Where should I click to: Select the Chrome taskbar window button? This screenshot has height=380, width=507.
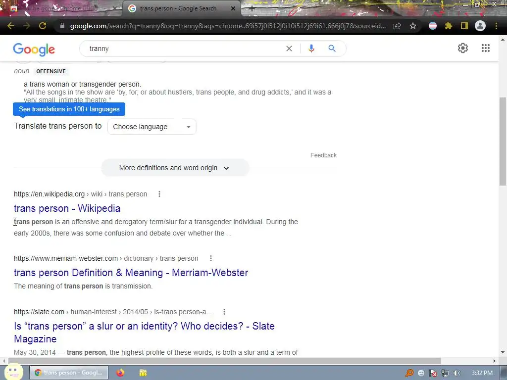click(69, 373)
